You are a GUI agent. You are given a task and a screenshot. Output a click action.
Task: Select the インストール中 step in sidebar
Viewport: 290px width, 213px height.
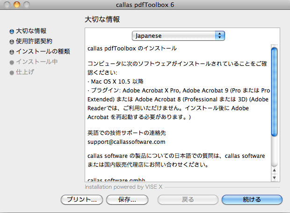tap(36, 62)
